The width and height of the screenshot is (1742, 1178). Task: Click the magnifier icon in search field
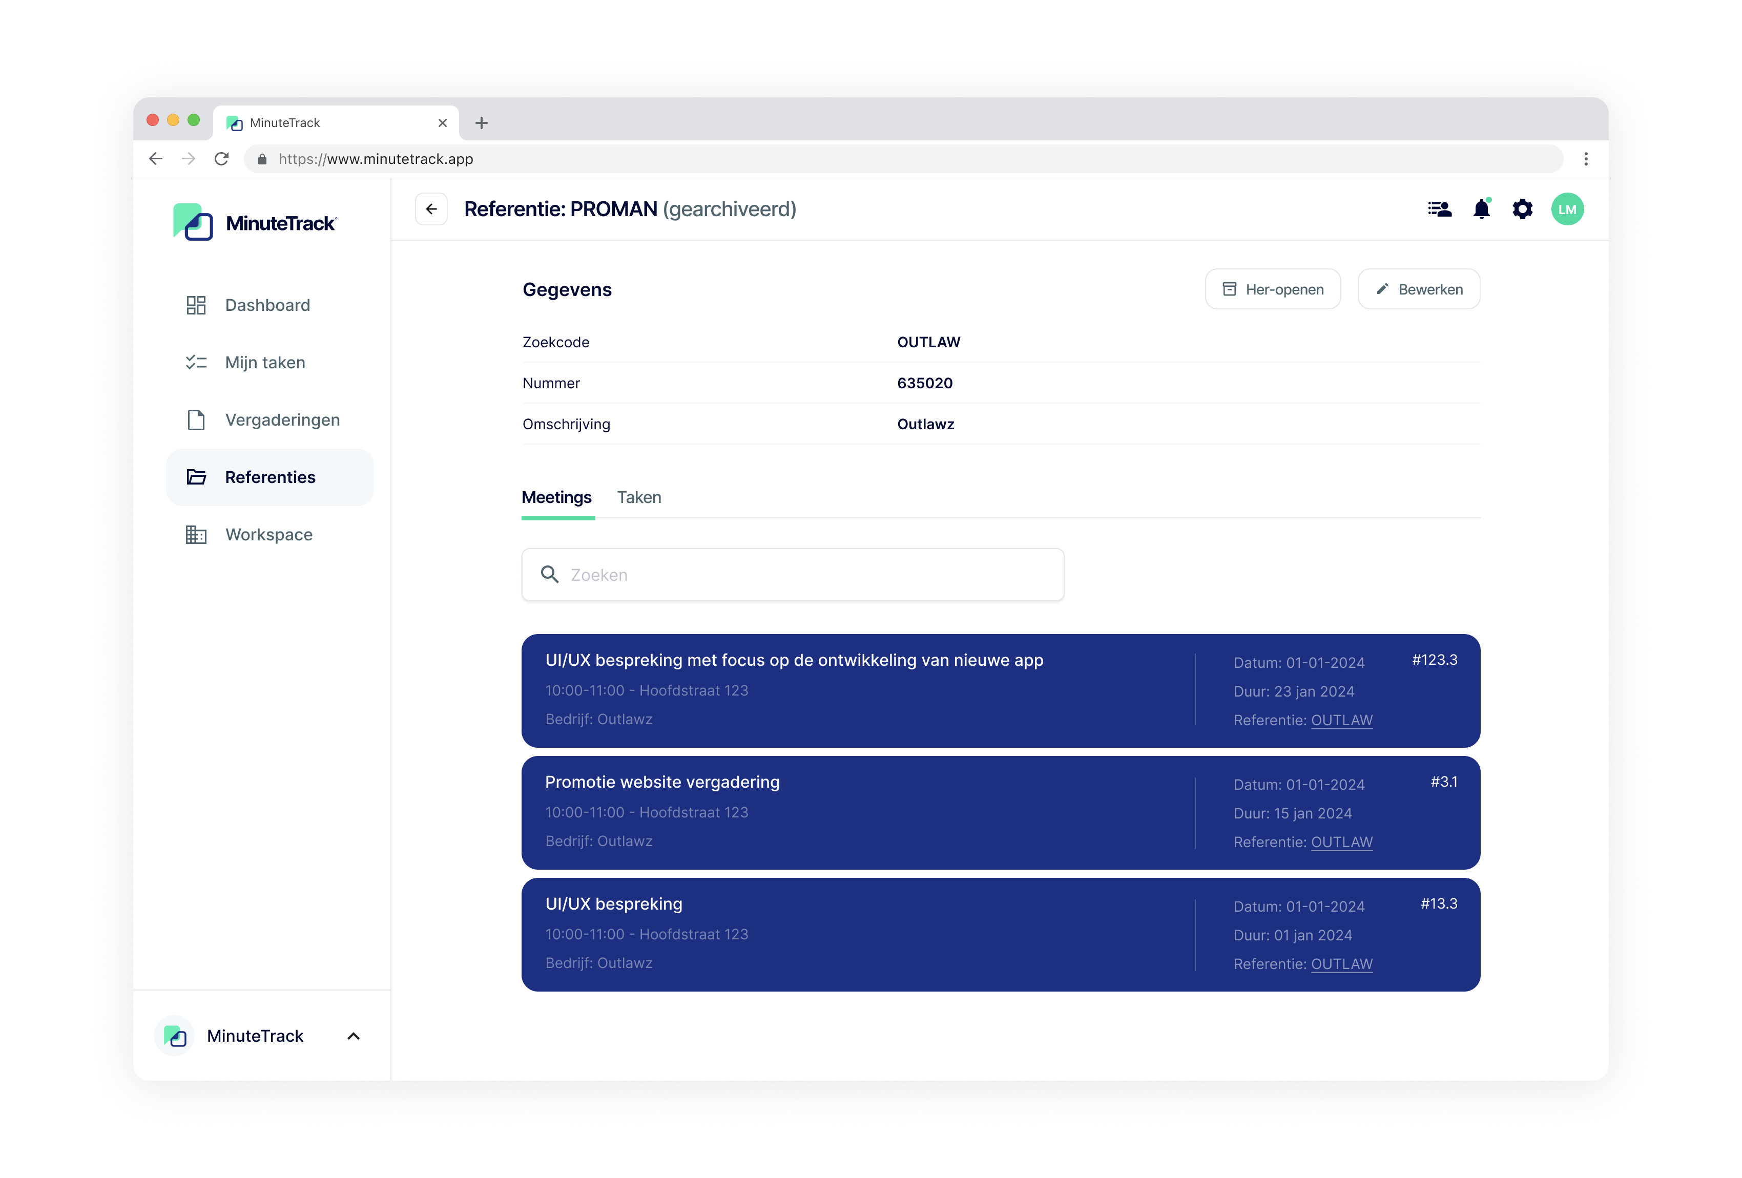[549, 575]
